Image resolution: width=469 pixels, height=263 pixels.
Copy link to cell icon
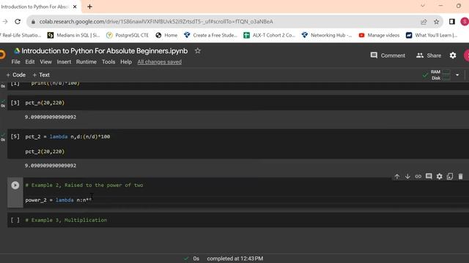pos(418,177)
